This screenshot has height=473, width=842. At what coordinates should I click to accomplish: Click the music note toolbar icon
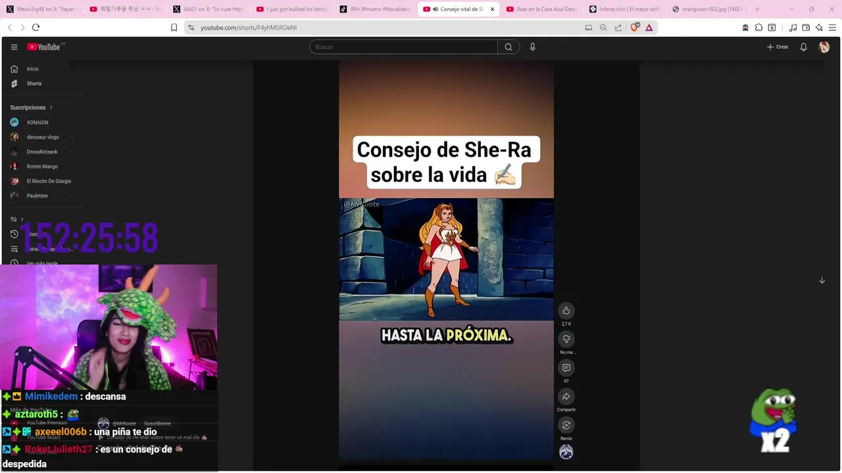pos(793,28)
